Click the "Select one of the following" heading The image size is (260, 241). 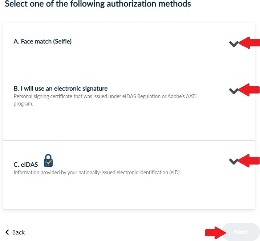coord(98,4)
